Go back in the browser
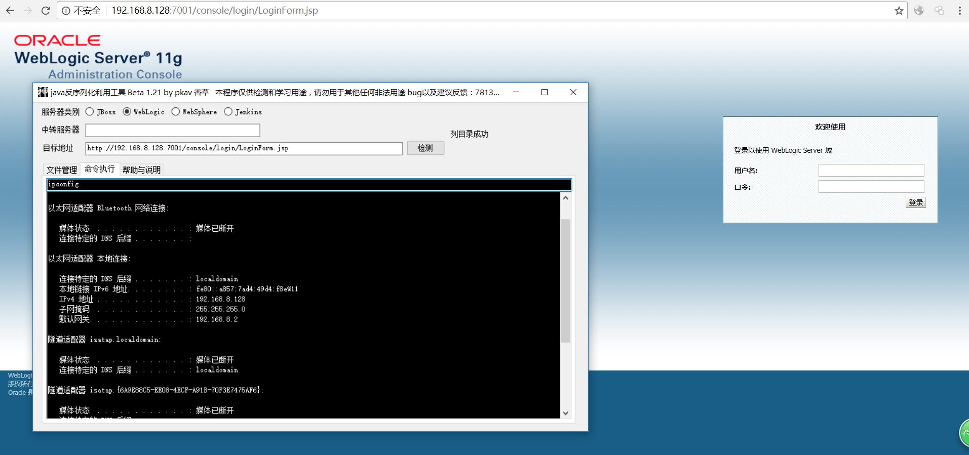This screenshot has height=455, width=969. tap(10, 11)
